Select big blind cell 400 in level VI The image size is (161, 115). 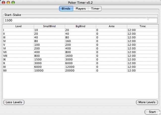pos(80,49)
